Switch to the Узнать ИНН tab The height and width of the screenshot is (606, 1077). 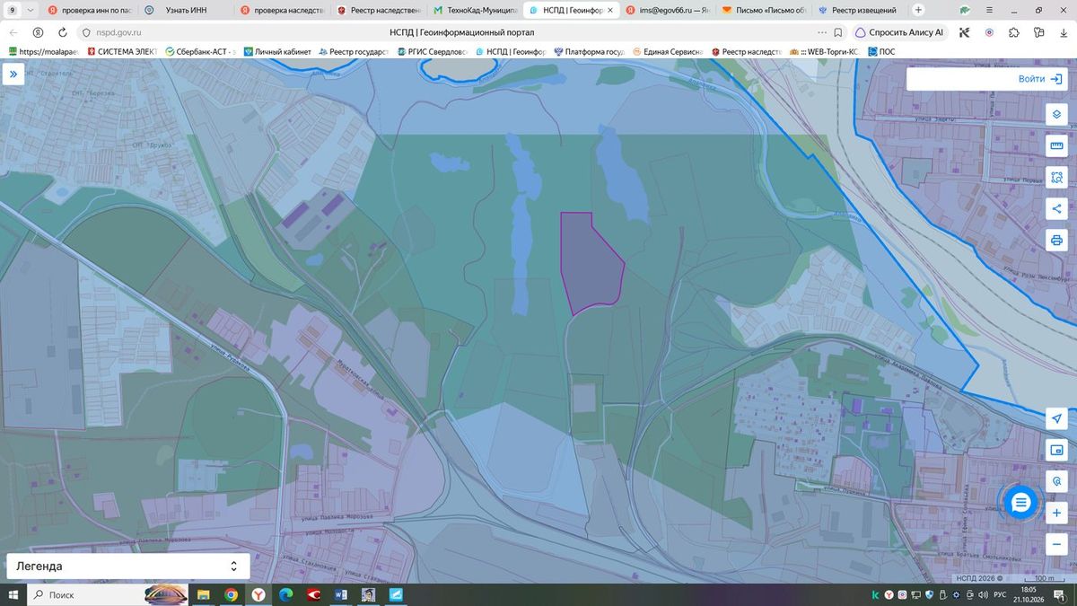(x=183, y=10)
